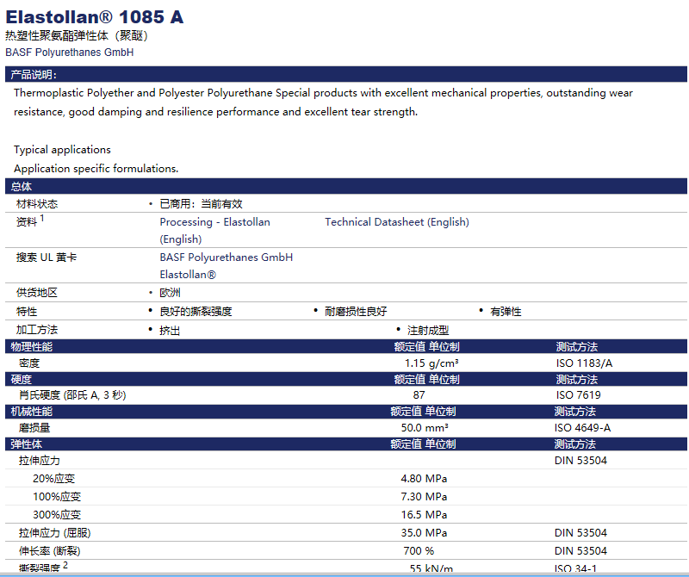Click the 肖氏硬度 (邵氏 A, 3 秒) label

(x=72, y=395)
